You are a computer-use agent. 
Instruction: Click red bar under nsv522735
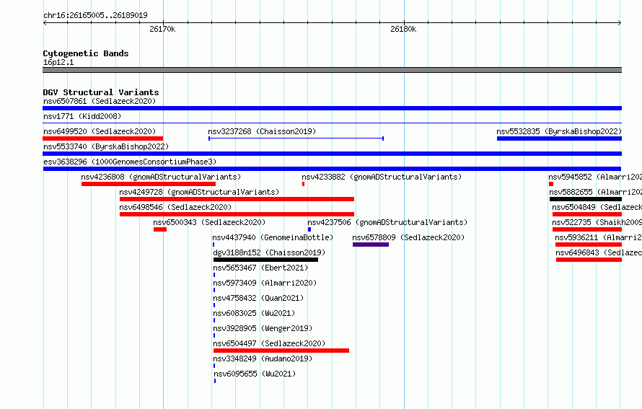pyautogui.click(x=587, y=229)
